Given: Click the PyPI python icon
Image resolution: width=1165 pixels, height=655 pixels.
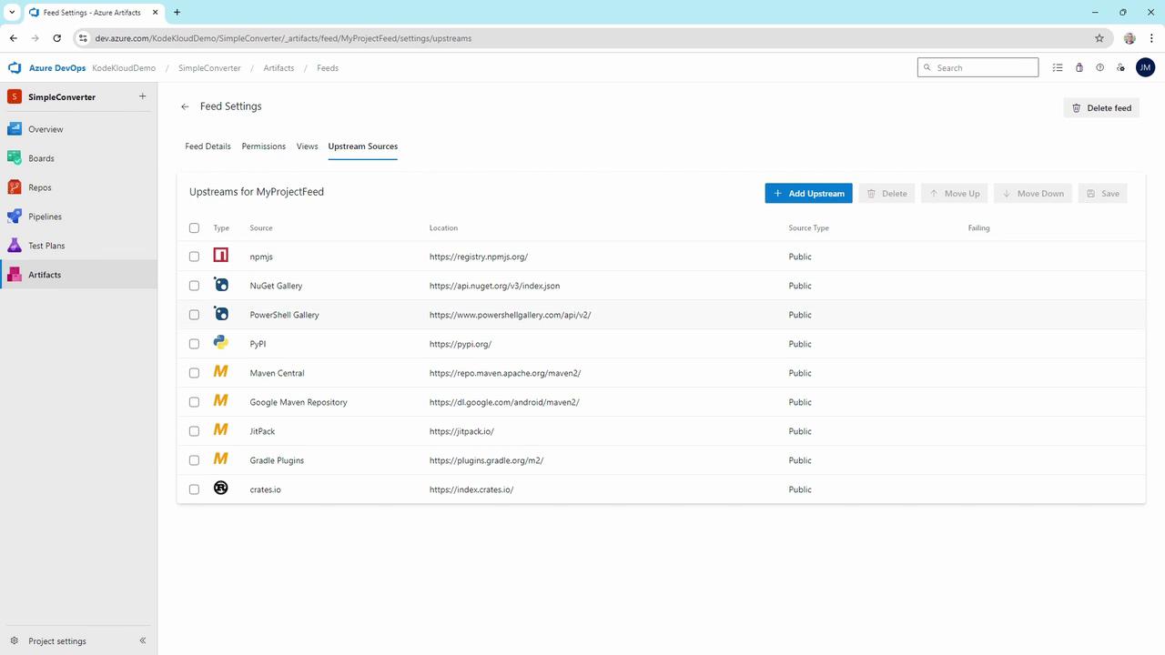Looking at the screenshot, I should [x=220, y=343].
